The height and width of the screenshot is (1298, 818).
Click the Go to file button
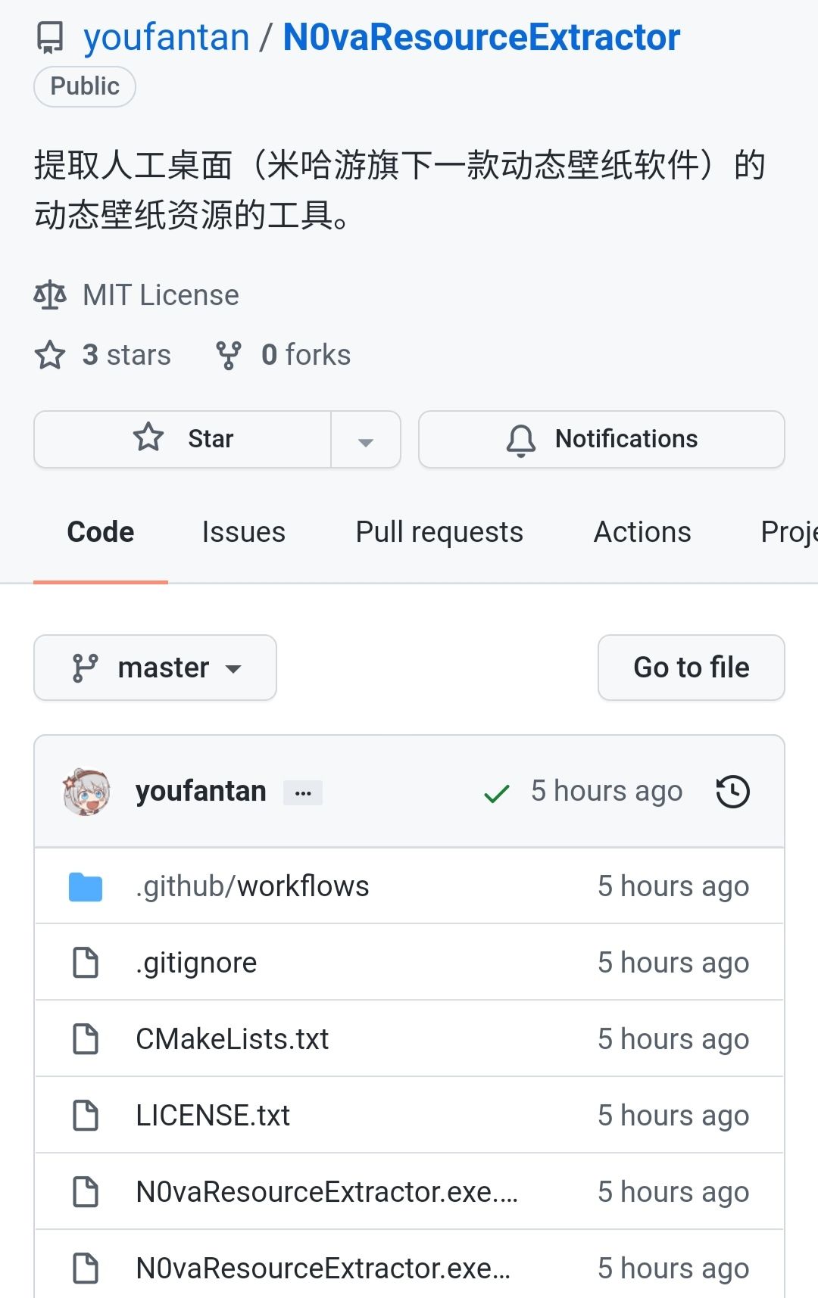(x=691, y=668)
